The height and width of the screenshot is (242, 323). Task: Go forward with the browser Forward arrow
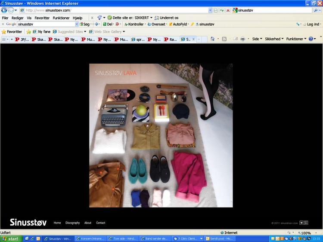point(10,10)
